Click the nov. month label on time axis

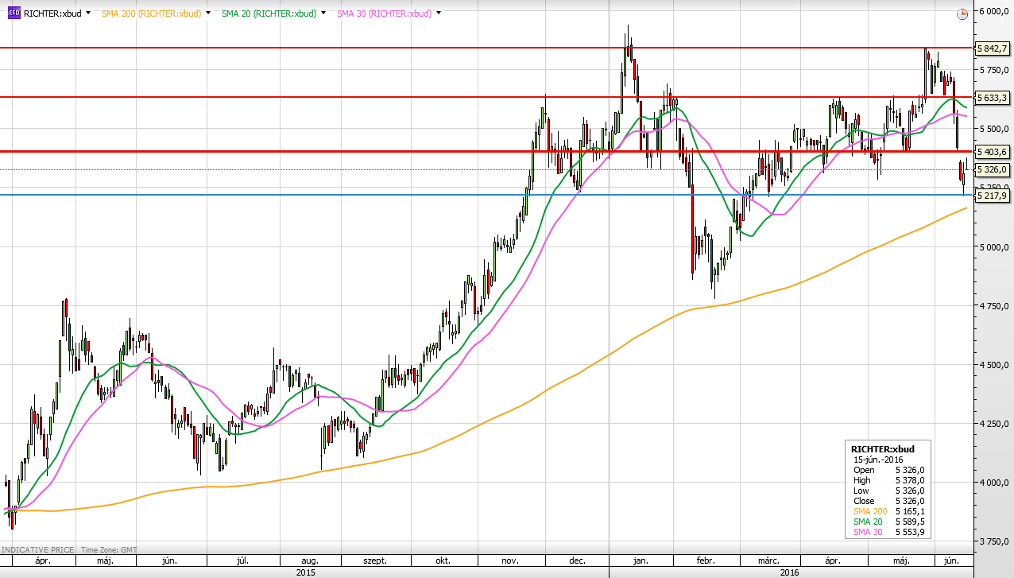pyautogui.click(x=509, y=561)
